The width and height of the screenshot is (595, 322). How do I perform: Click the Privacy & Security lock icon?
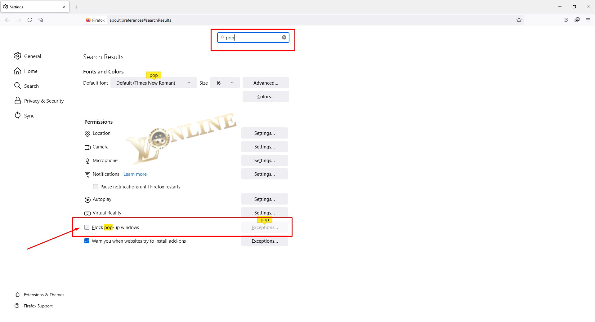coord(18,100)
